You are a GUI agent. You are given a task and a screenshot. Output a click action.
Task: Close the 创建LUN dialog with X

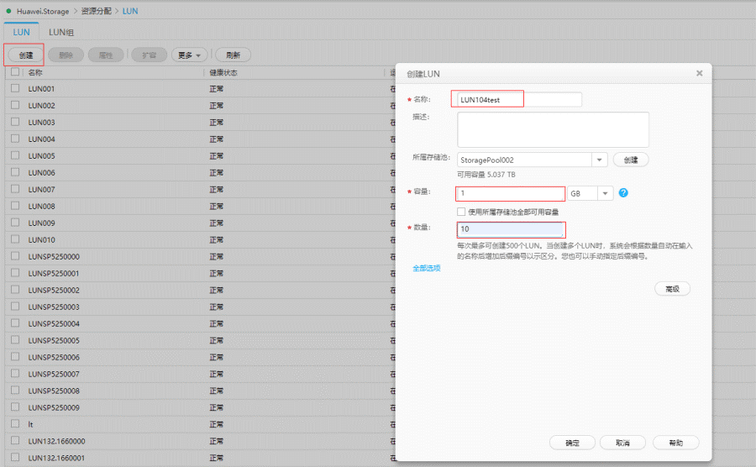click(699, 74)
